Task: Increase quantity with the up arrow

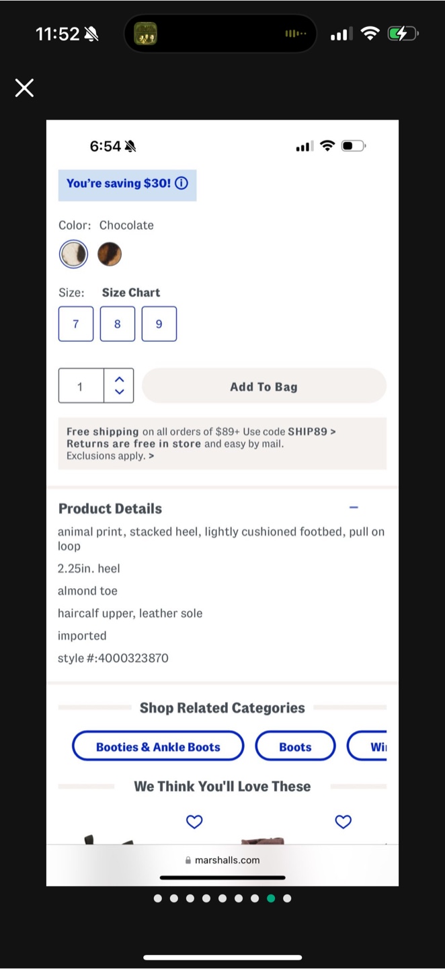Action: [x=120, y=380]
